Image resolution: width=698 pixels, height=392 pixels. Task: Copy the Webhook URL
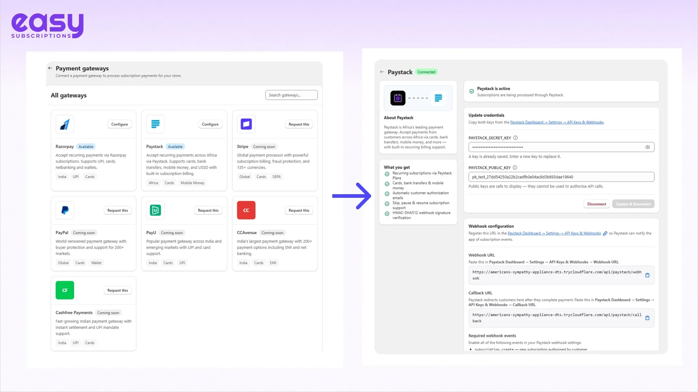[x=647, y=275]
